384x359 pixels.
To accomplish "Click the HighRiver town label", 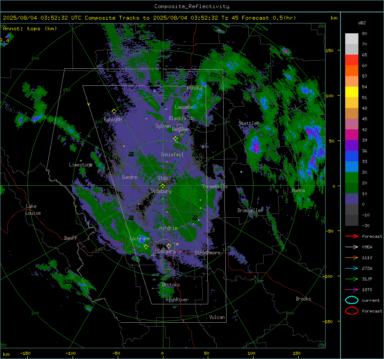I will pyautogui.click(x=177, y=300).
